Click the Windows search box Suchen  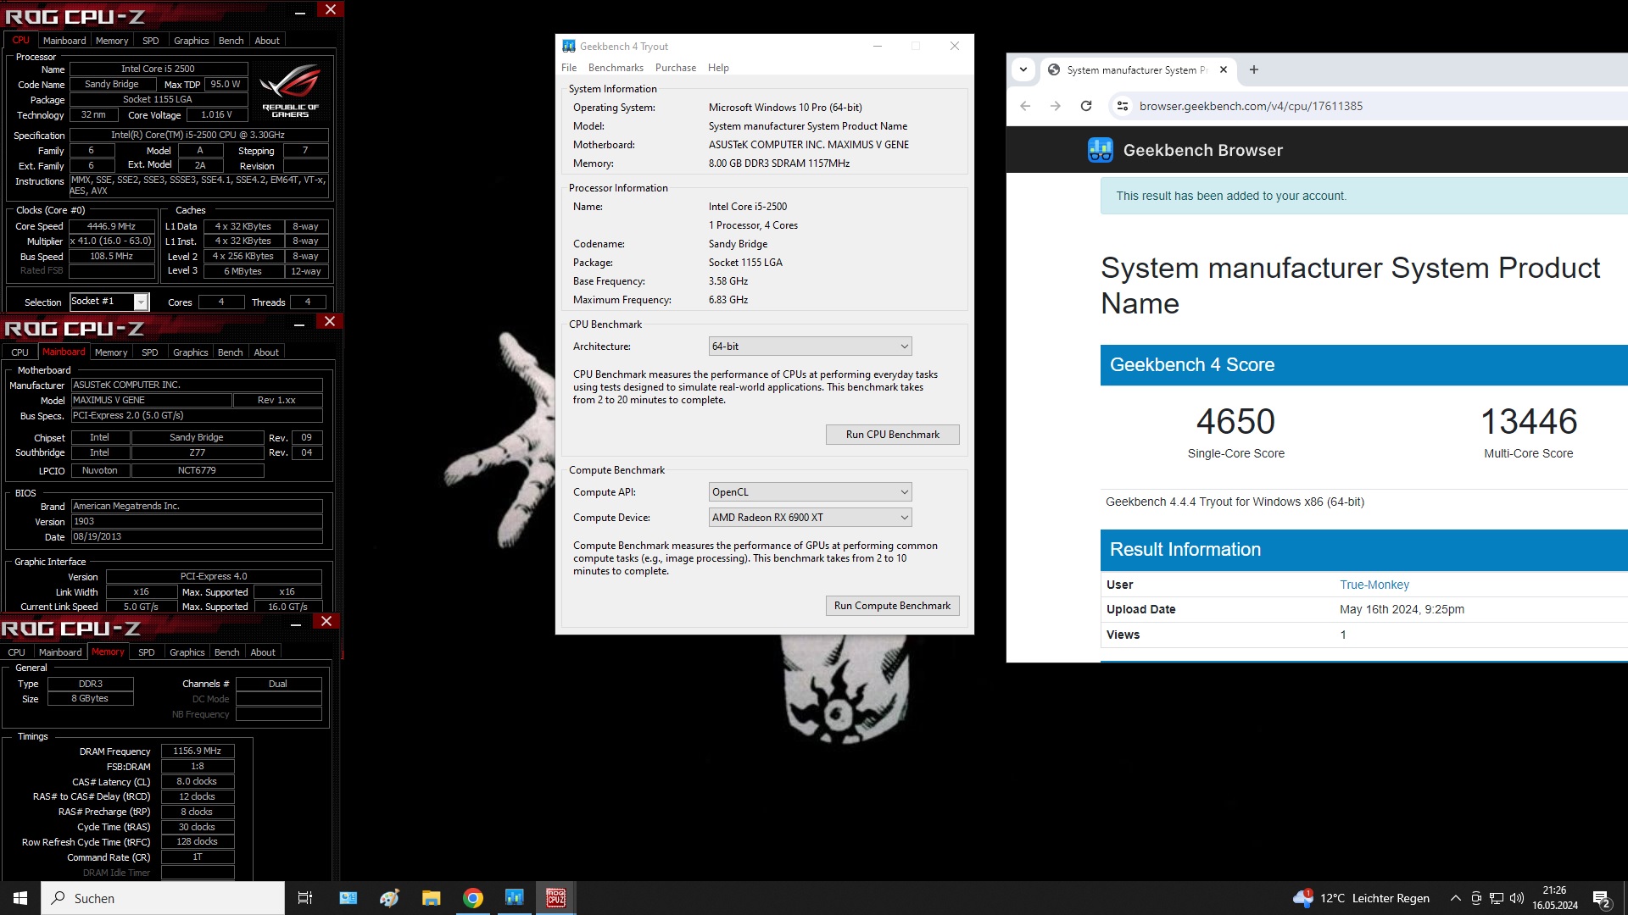point(163,898)
